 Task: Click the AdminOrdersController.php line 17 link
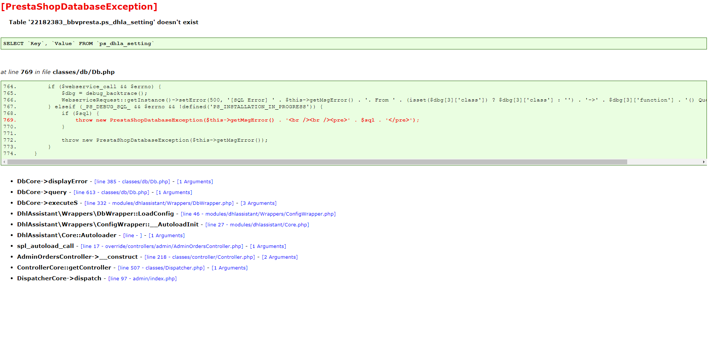(x=162, y=246)
